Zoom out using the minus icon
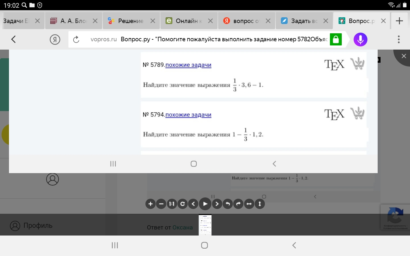The width and height of the screenshot is (410, 256). click(x=161, y=204)
